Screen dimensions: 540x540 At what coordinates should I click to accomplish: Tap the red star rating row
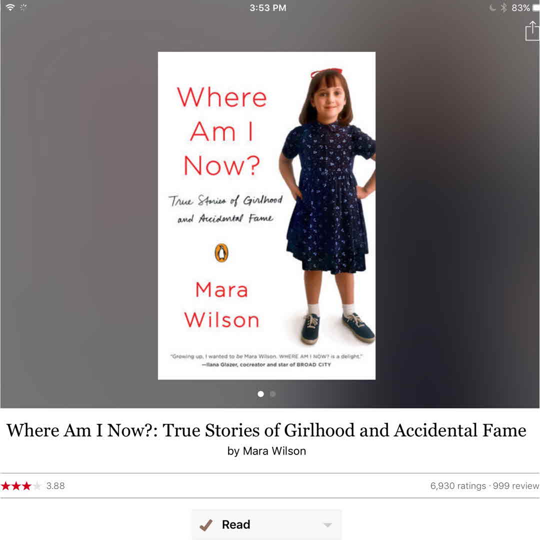21,486
